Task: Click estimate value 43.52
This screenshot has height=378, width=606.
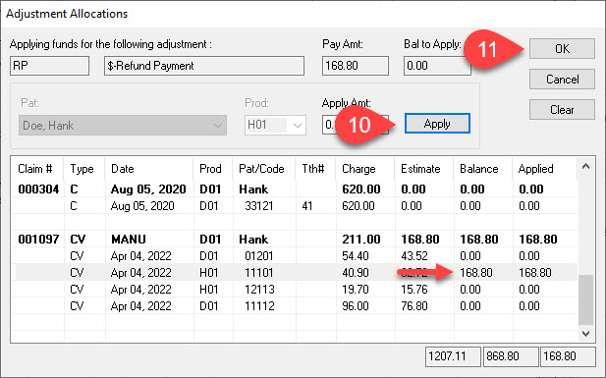Action: point(414,256)
